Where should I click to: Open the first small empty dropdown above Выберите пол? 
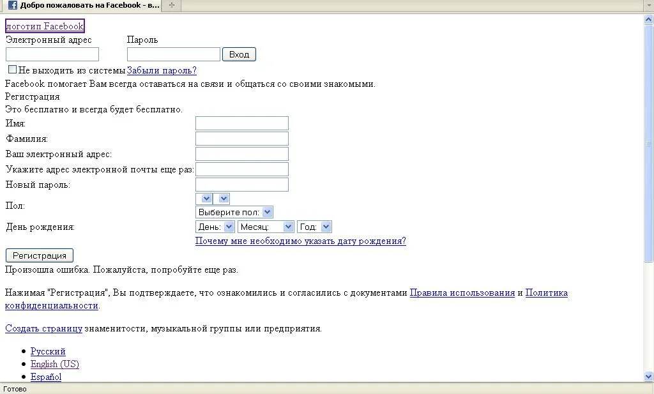[204, 199]
